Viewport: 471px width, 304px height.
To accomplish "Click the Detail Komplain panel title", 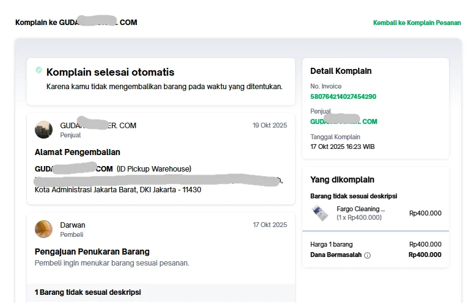I will [340, 71].
